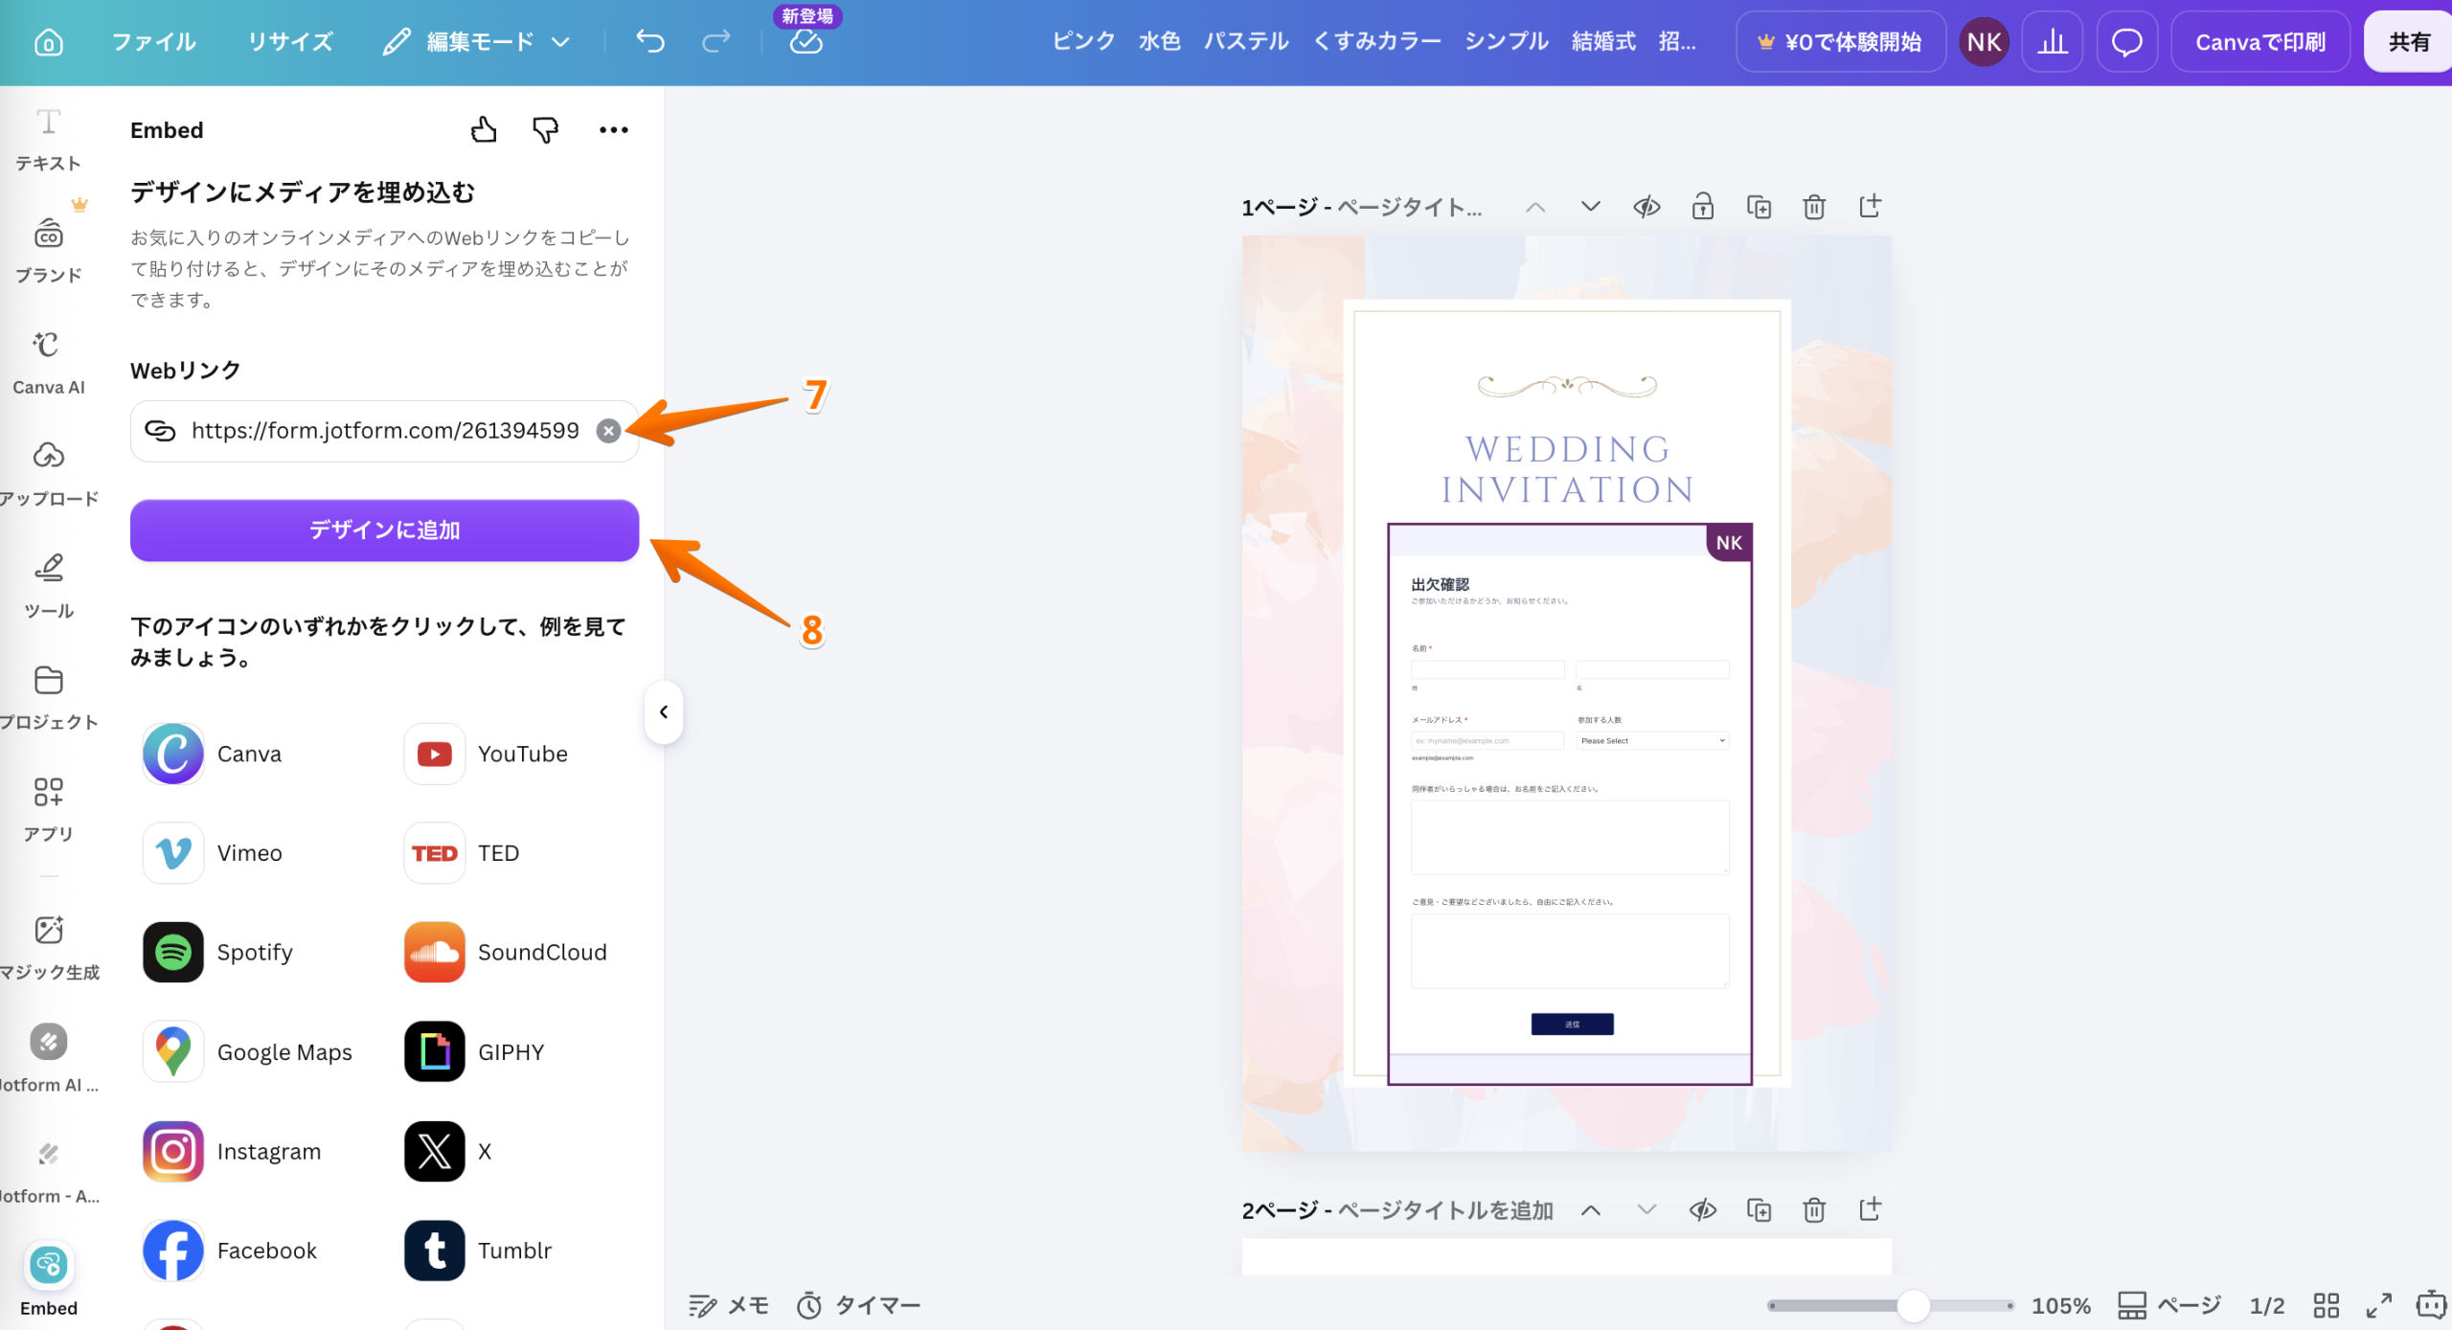
Task: Open the Canva AI sidebar panel
Action: pos(48,363)
